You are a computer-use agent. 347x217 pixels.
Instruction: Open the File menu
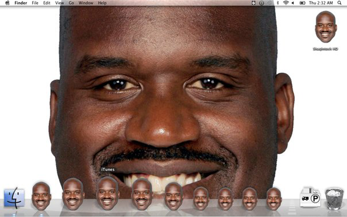[x=35, y=3]
